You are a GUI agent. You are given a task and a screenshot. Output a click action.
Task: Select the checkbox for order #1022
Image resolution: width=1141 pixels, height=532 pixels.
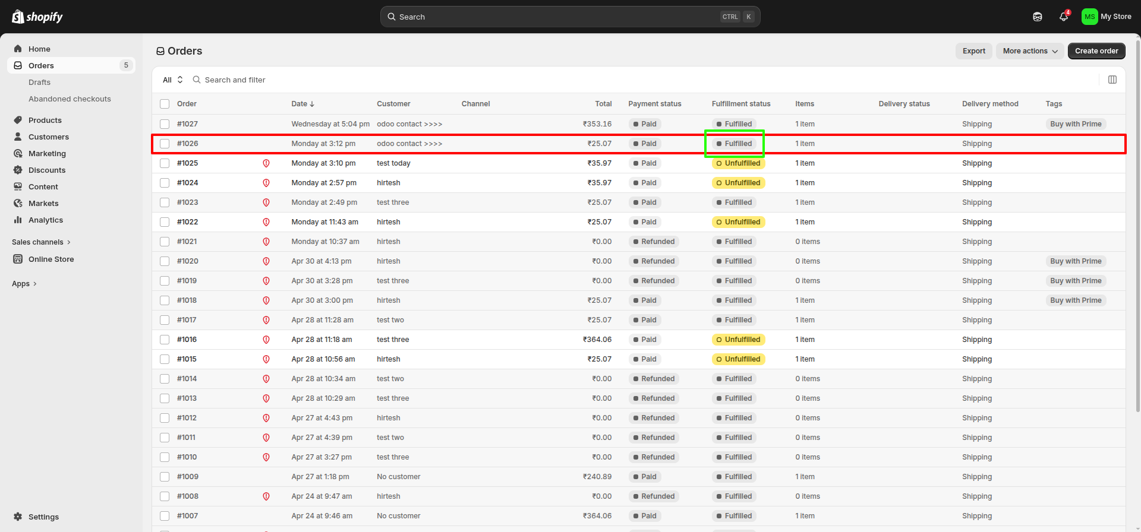[x=165, y=222]
